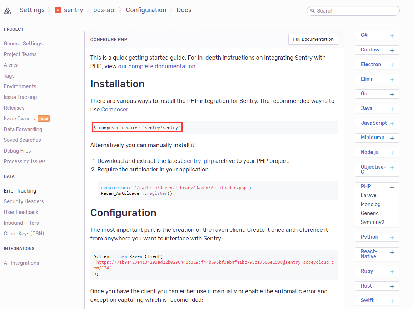Expand the JavaScript platform list
The height and width of the screenshot is (309, 413).
click(392, 124)
